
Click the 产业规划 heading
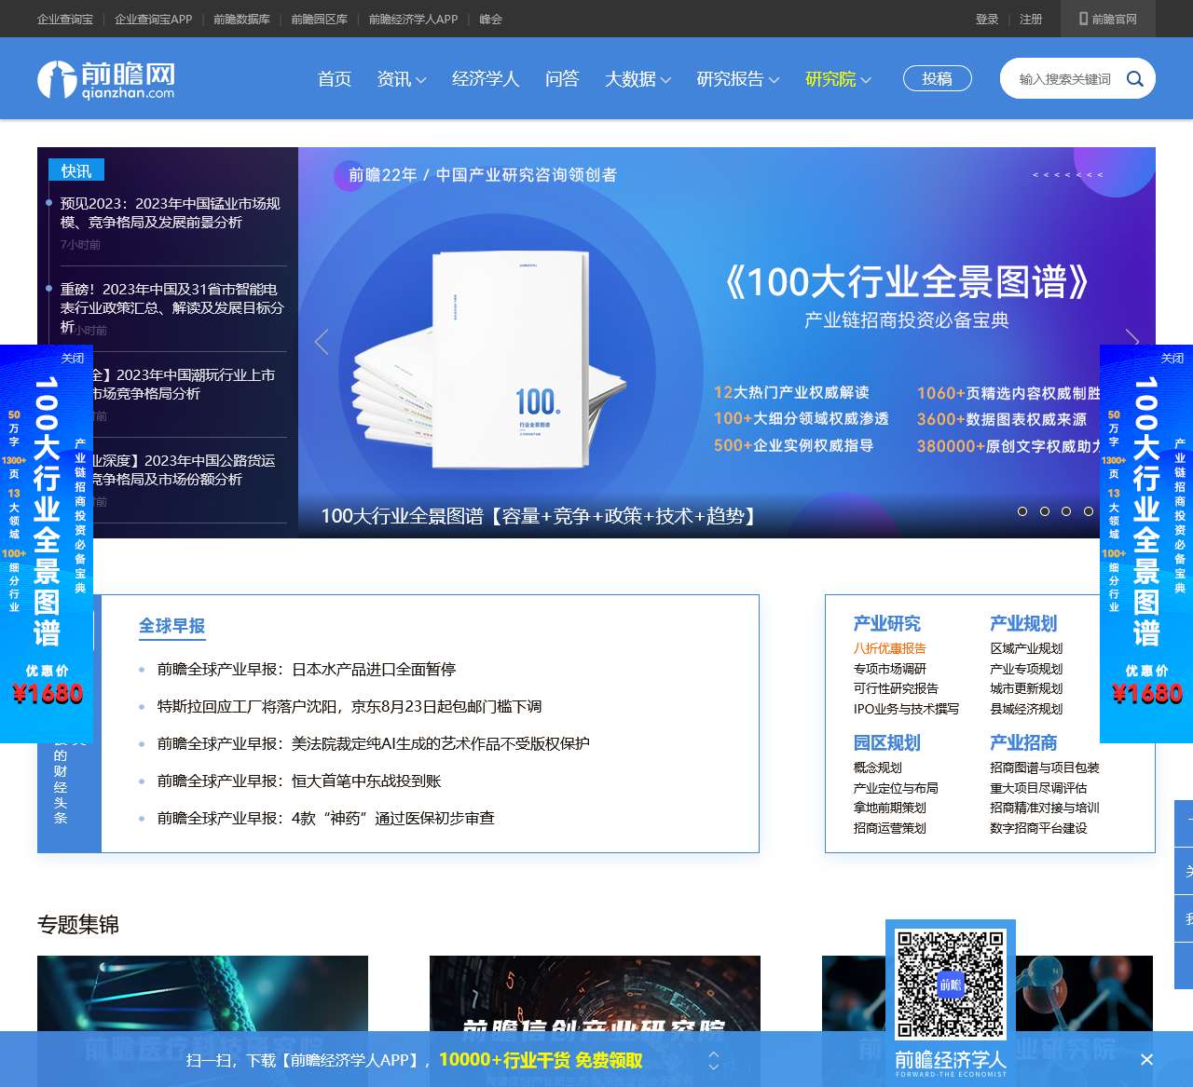[1023, 623]
